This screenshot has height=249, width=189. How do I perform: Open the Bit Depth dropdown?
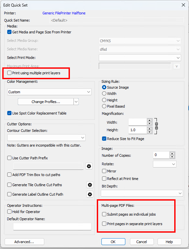click(142, 193)
